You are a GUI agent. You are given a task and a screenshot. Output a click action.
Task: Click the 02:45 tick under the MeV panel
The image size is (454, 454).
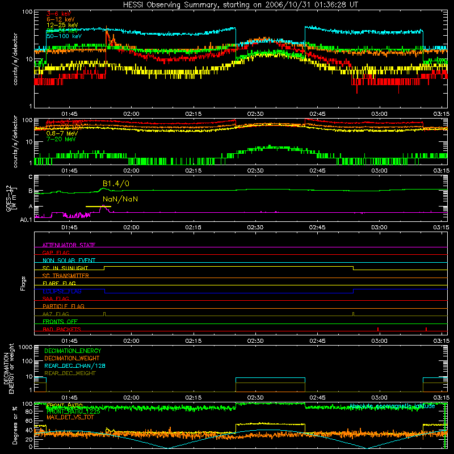pyautogui.click(x=317, y=171)
